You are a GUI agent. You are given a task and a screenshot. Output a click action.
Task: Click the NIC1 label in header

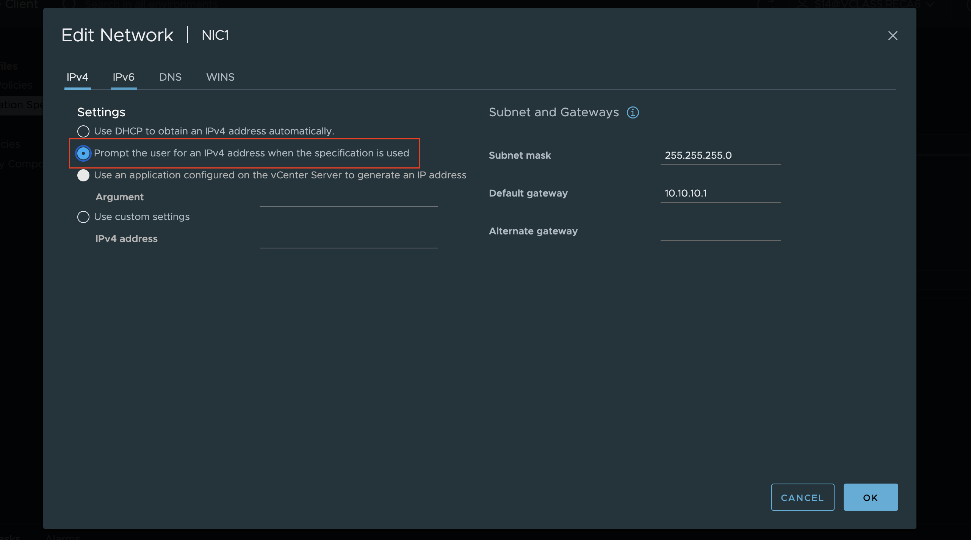pos(215,35)
